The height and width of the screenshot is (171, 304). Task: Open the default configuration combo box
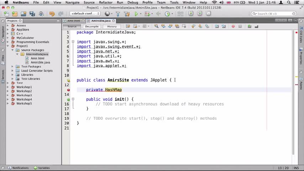click(x=85, y=14)
